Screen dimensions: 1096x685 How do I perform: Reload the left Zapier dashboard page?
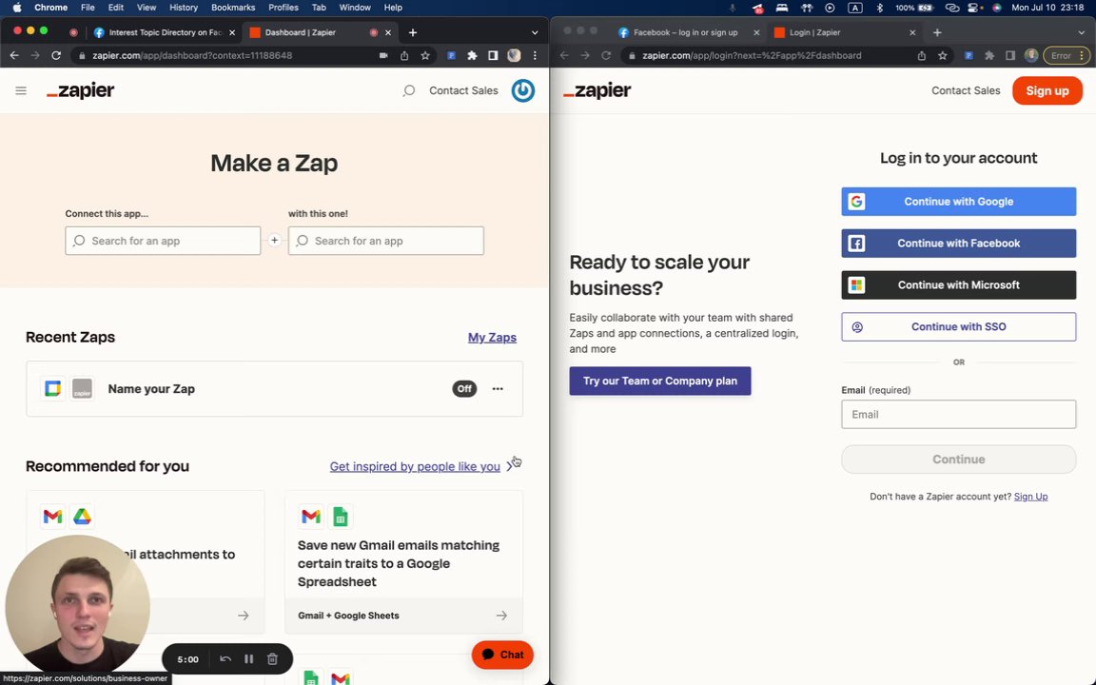(x=56, y=55)
